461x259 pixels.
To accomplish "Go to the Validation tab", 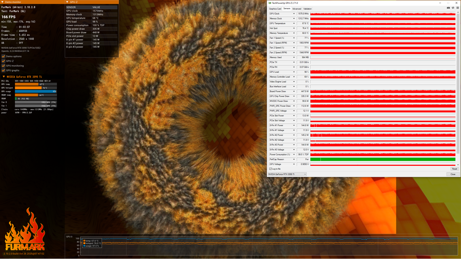I will [x=308, y=8].
